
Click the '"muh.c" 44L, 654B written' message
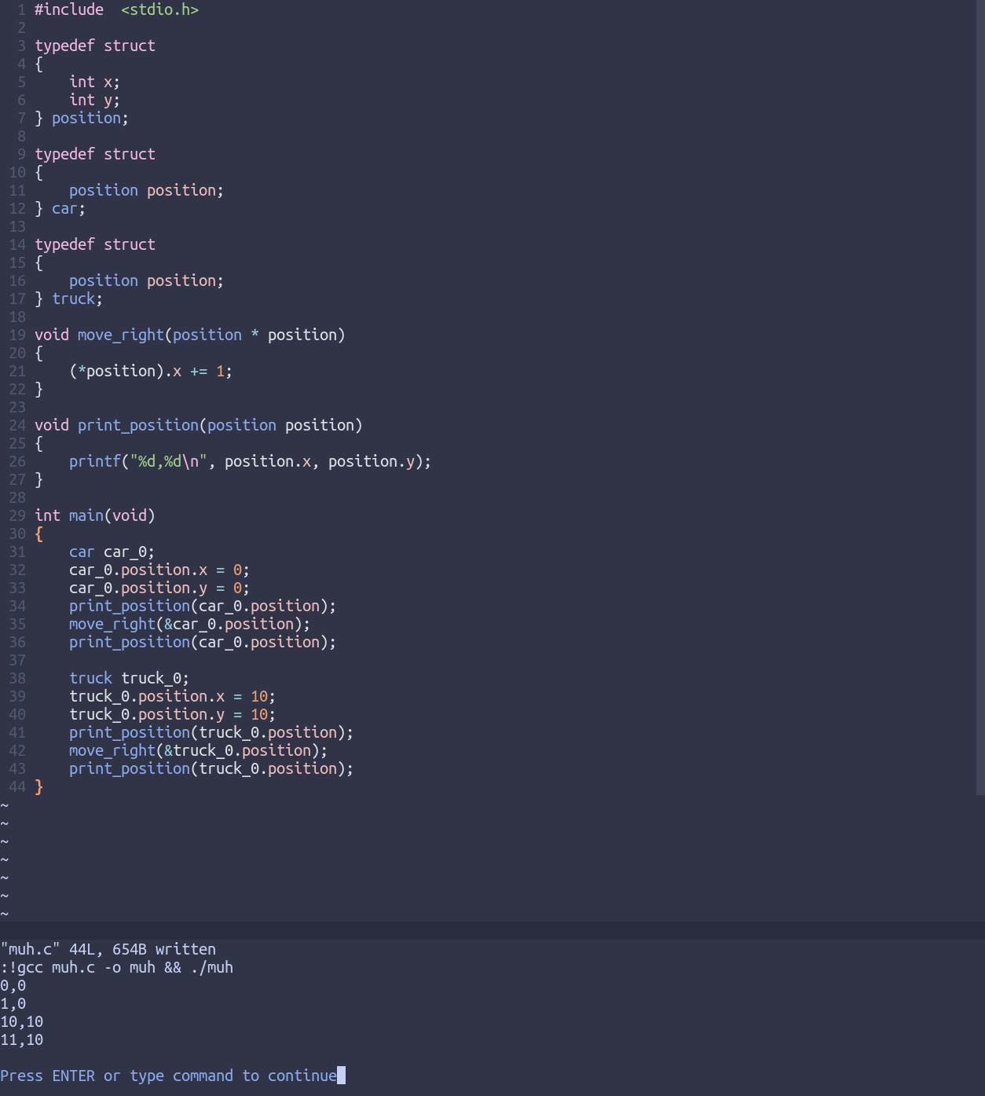coord(108,949)
